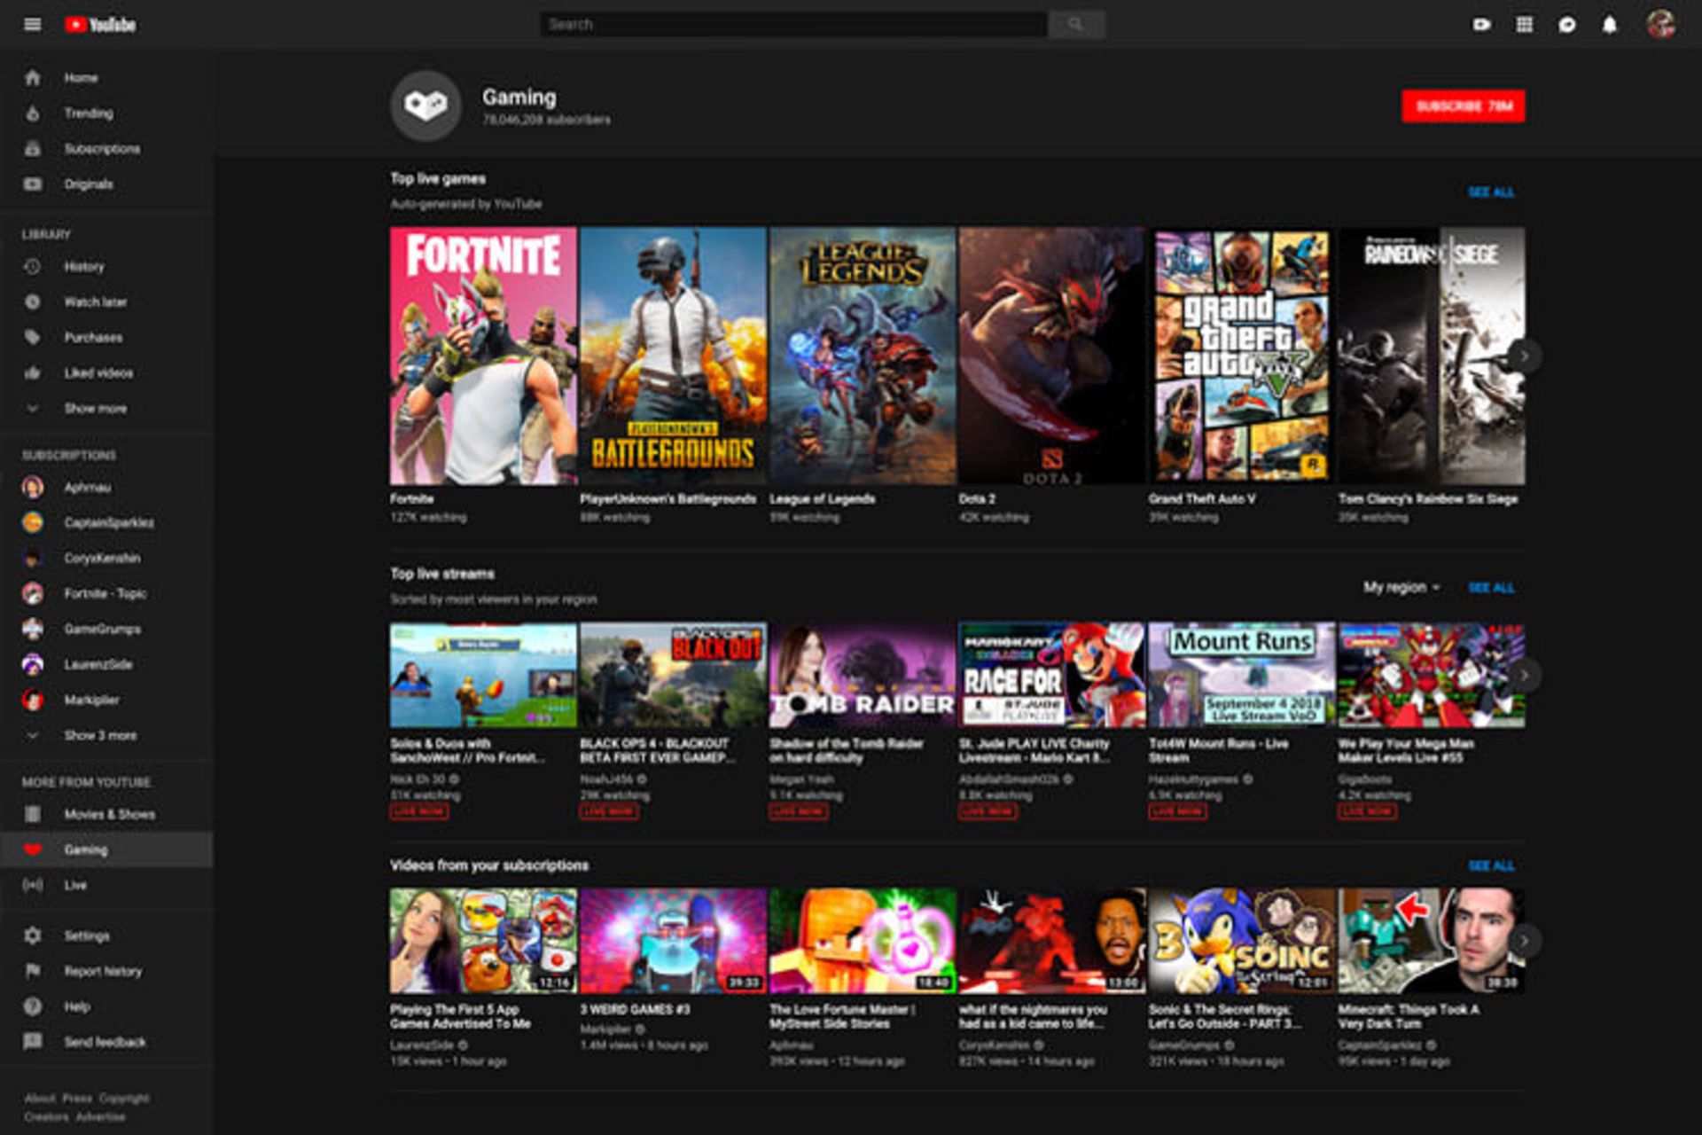Viewport: 1702px width, 1135px height.
Task: Open the hamburger guide menu
Action: click(33, 25)
